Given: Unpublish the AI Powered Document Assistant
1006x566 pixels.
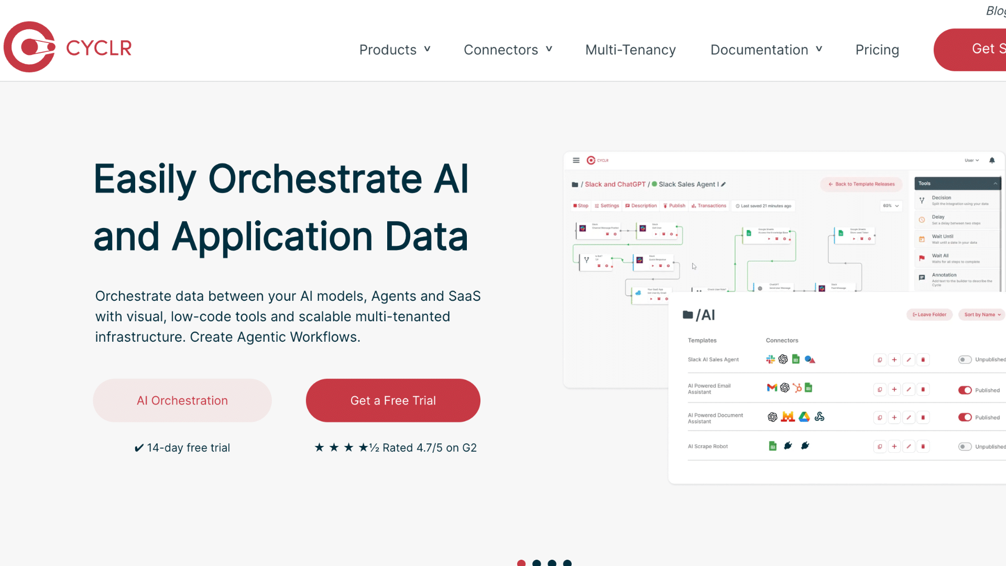Looking at the screenshot, I should 966,417.
